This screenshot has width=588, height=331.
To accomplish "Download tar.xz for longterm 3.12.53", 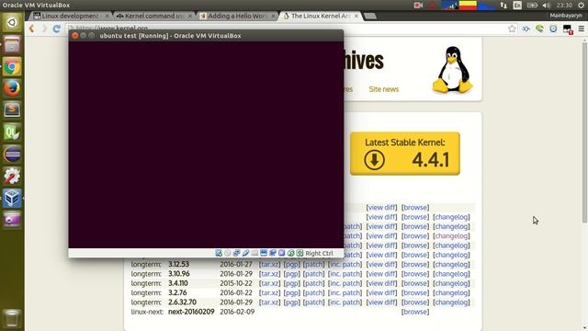I will 269,264.
